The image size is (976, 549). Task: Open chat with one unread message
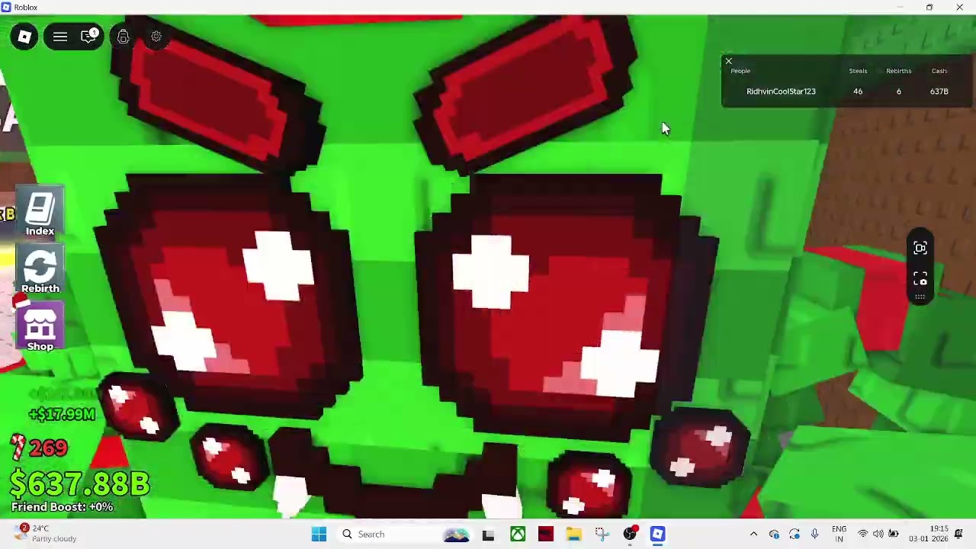tap(89, 36)
